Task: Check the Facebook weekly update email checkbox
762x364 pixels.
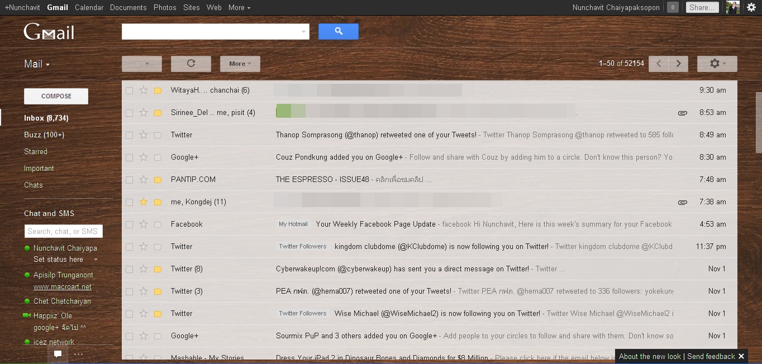Action: click(x=129, y=224)
